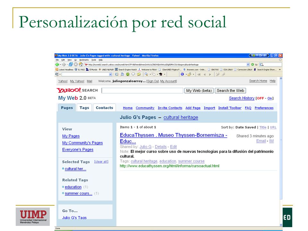308x231 pixels.
Task: Open the EL PAIS bookmark
Action: 80,70
